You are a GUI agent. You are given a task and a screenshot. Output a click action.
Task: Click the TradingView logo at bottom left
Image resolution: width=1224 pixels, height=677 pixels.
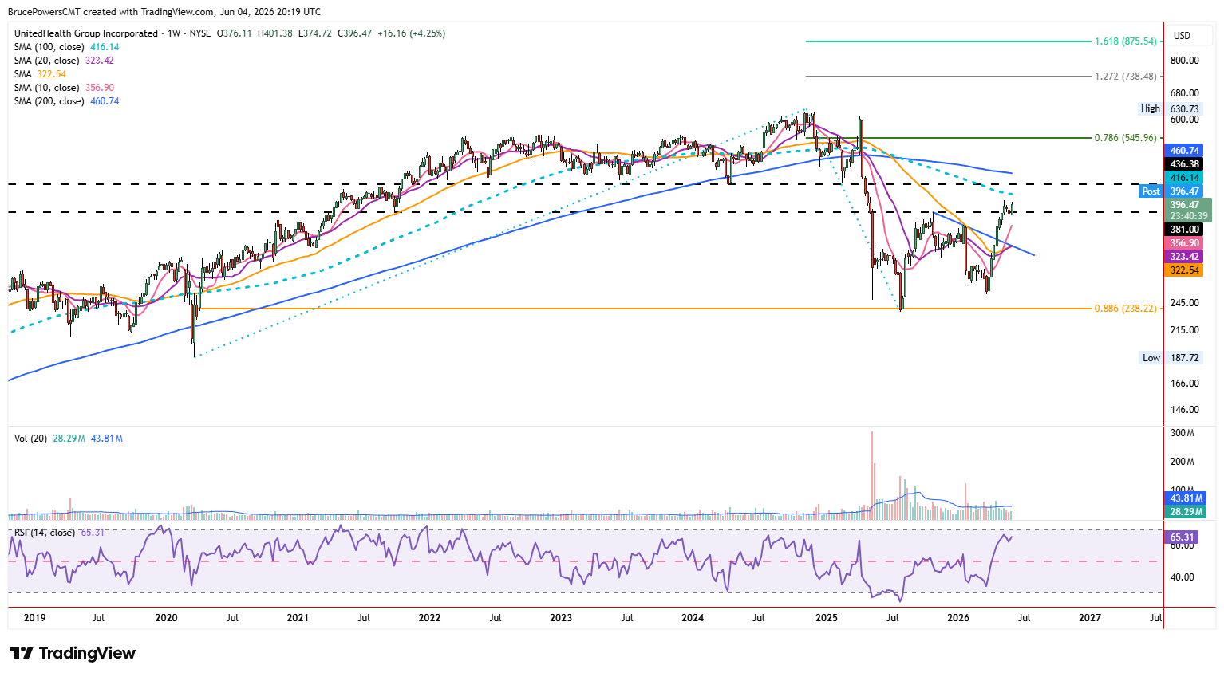pyautogui.click(x=73, y=653)
